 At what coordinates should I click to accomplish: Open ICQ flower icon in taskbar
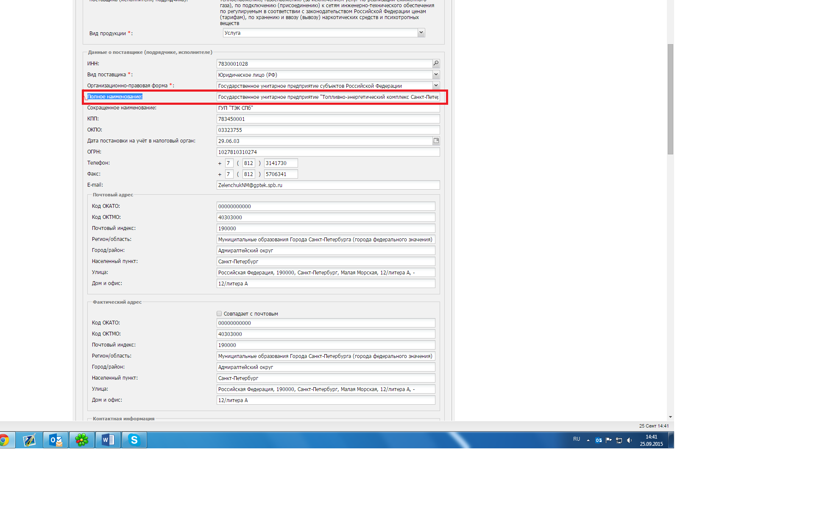tap(82, 440)
